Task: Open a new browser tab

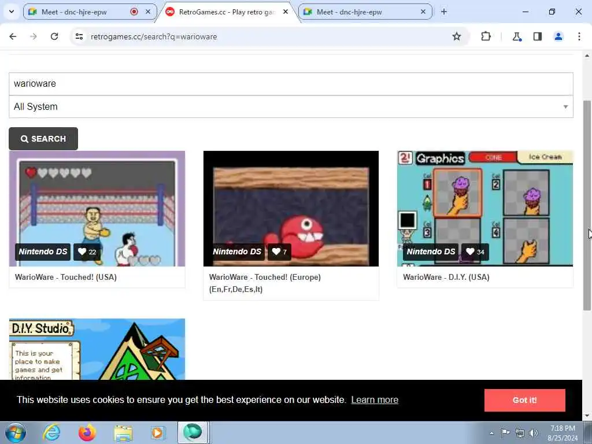Action: click(444, 12)
